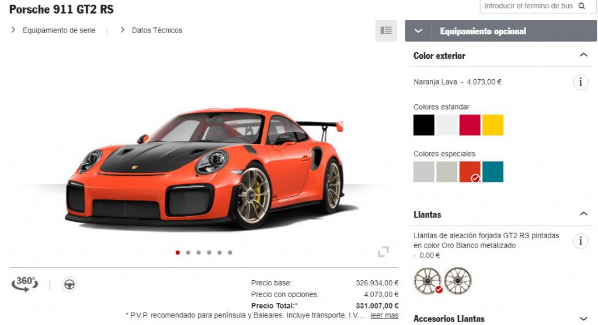
Task: Open info icon for Naranja Lava color
Action: tap(580, 82)
